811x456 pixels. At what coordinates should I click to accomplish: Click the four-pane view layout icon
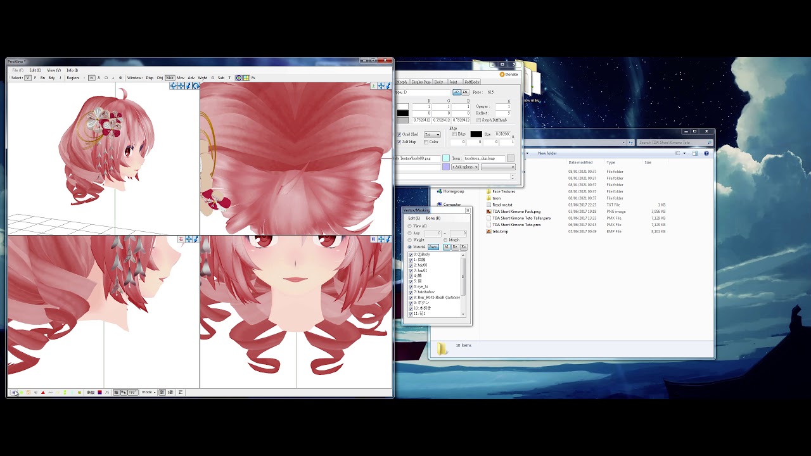[246, 78]
